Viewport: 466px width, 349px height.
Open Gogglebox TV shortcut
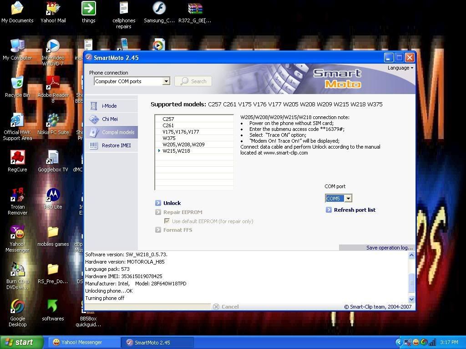click(x=53, y=161)
